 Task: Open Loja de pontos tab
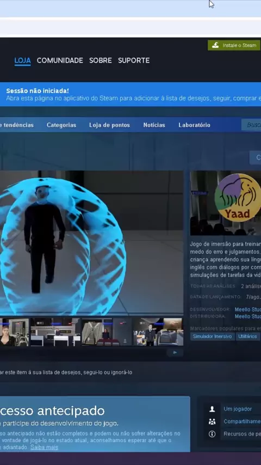tap(109, 125)
